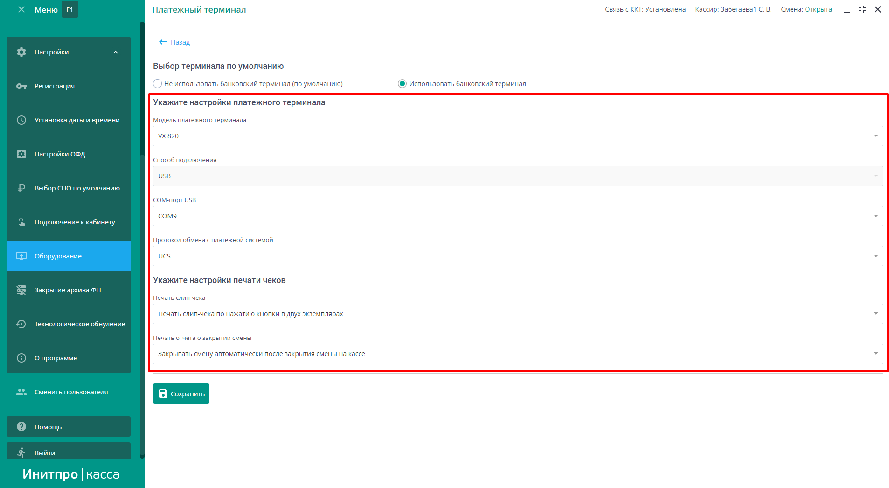Open the COM-порт USB dropdown
This screenshot has width=889, height=488.
(518, 216)
